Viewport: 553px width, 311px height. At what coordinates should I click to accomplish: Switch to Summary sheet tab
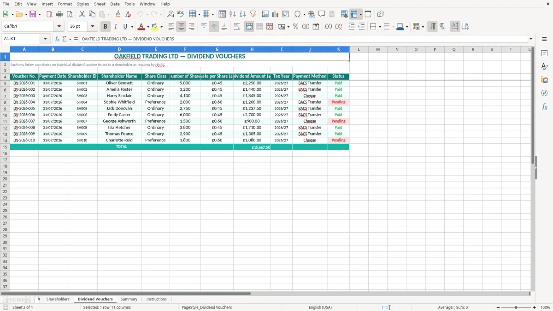(x=129, y=299)
